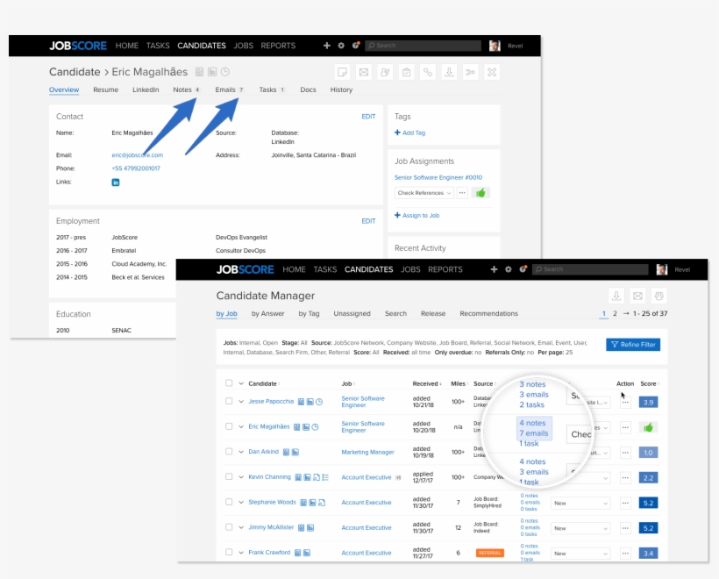The height and width of the screenshot is (579, 719).
Task: Click the Assign to Job link
Action: [416, 215]
